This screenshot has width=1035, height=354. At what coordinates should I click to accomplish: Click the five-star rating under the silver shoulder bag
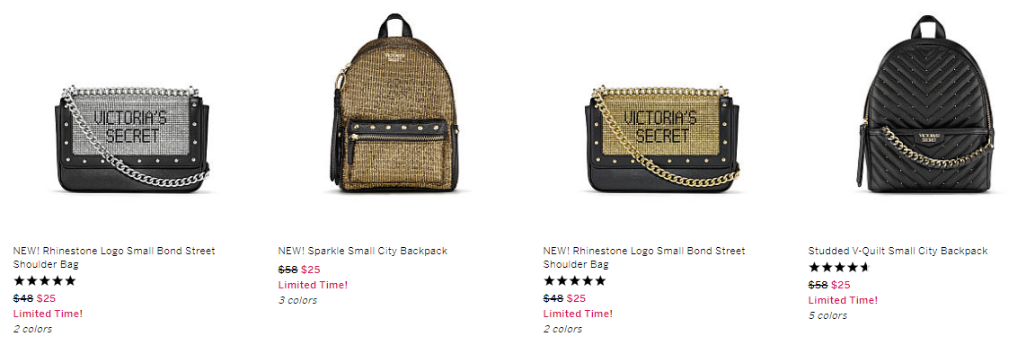pos(45,280)
